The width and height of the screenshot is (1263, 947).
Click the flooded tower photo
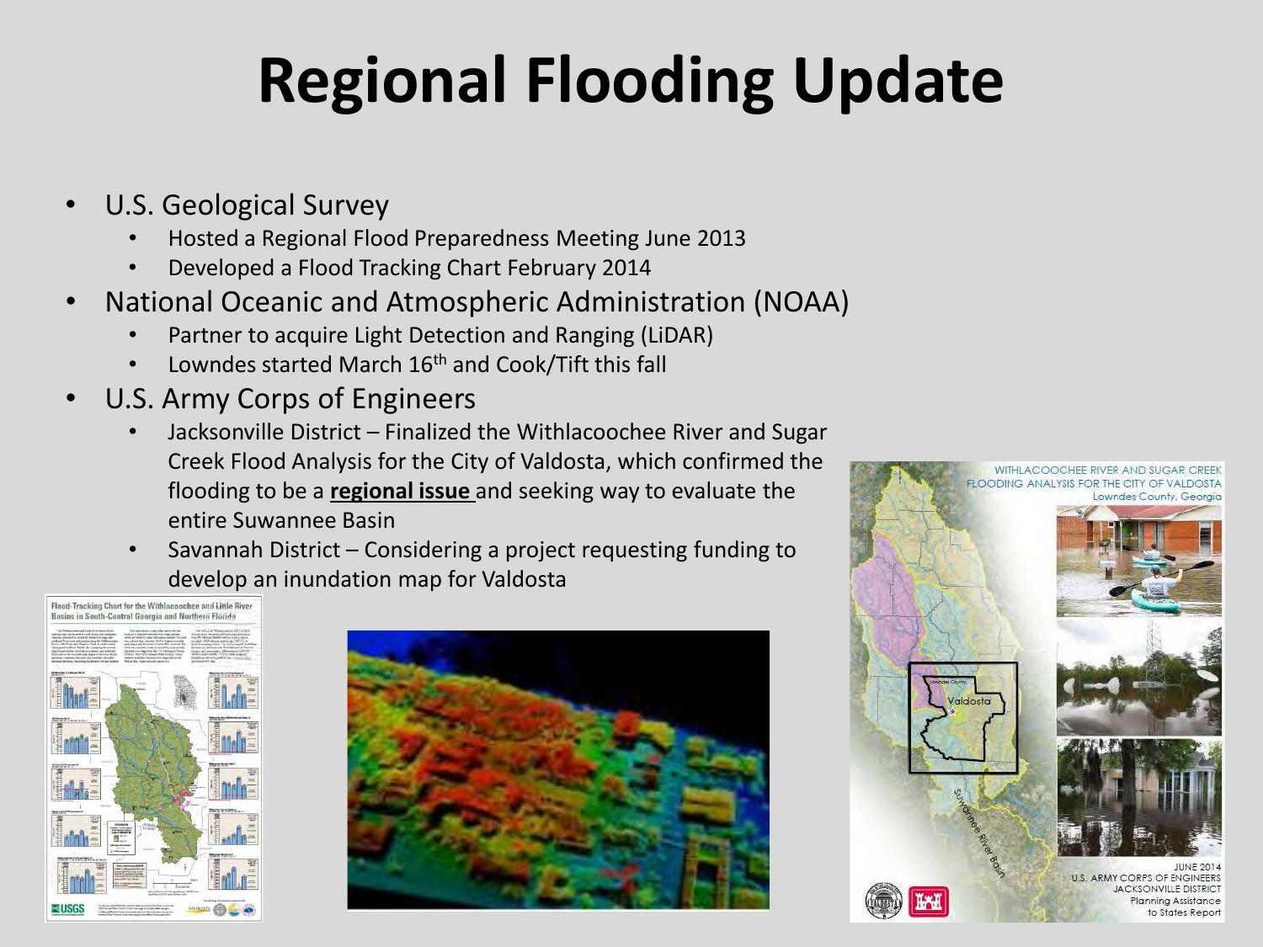click(1138, 678)
